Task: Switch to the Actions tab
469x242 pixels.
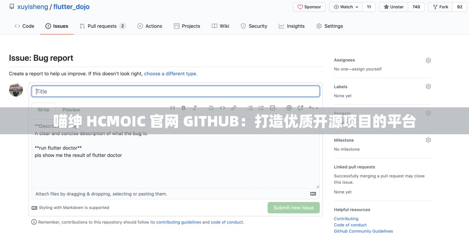Action: point(150,26)
